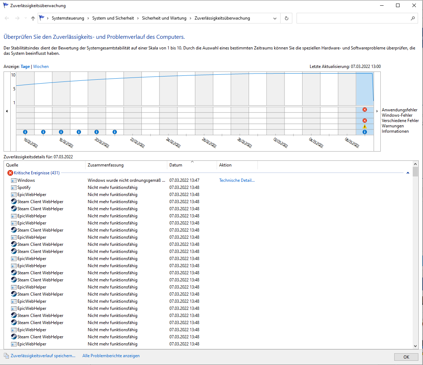Screen dimensions: 423x365
Task: Confirm with the OK button
Action: tap(406, 357)
